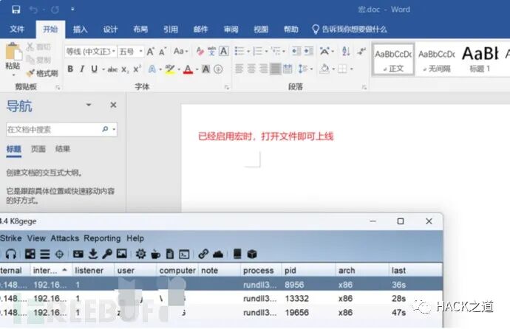Apply the 正文 style
The width and height of the screenshot is (510, 329).
tap(393, 59)
